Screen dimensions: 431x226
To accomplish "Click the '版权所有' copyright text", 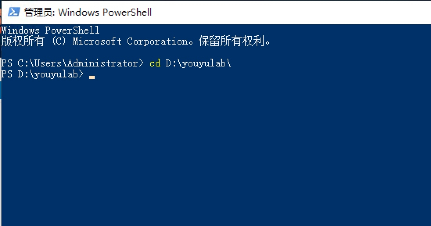I will pos(23,41).
